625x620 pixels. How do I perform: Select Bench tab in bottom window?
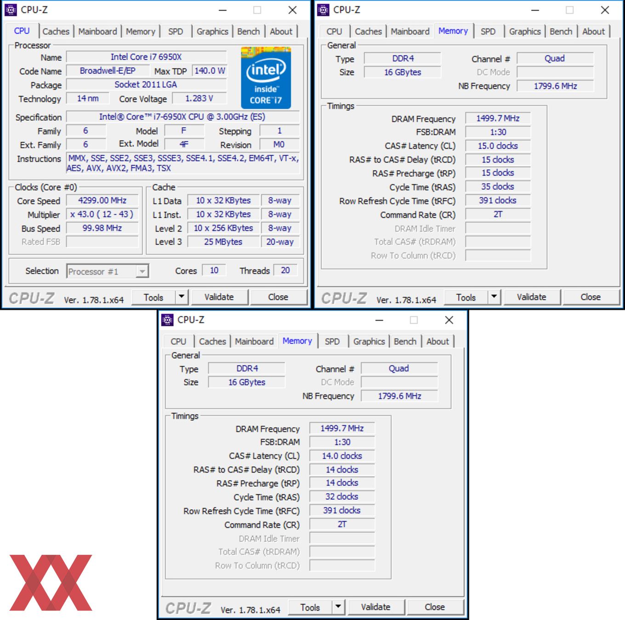pos(405,341)
